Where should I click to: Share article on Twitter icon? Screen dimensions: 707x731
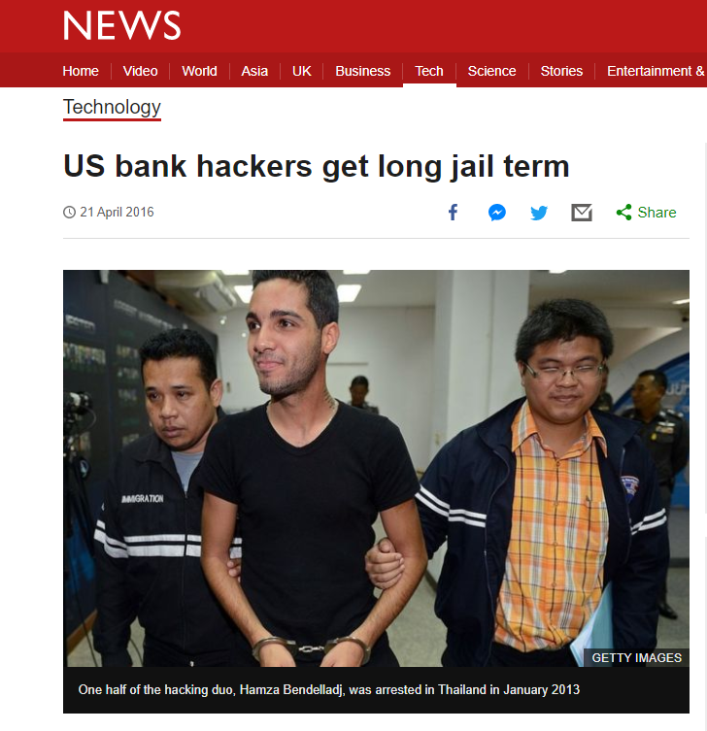tap(539, 213)
